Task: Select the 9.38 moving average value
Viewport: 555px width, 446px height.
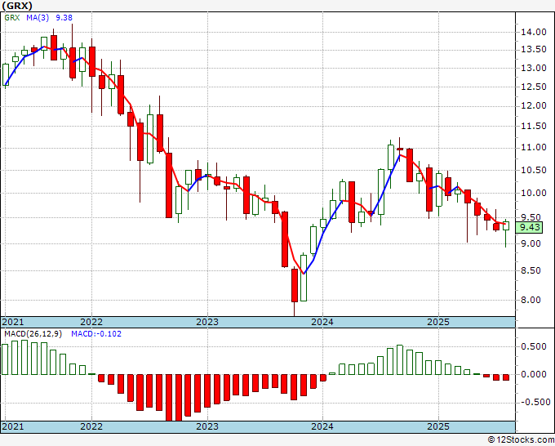Action: click(x=64, y=17)
